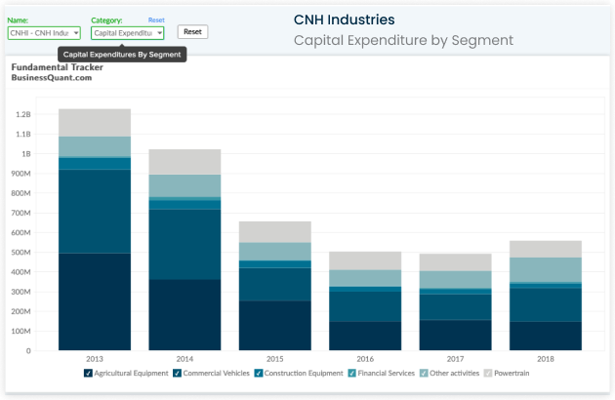Click the blue Reset link above Category
Image resolution: width=615 pixels, height=400 pixels.
click(x=156, y=20)
